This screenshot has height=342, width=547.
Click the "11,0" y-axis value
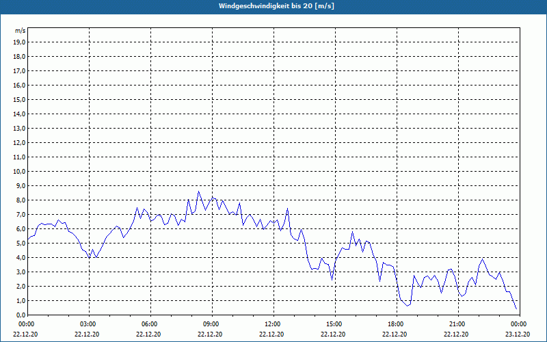click(19, 157)
